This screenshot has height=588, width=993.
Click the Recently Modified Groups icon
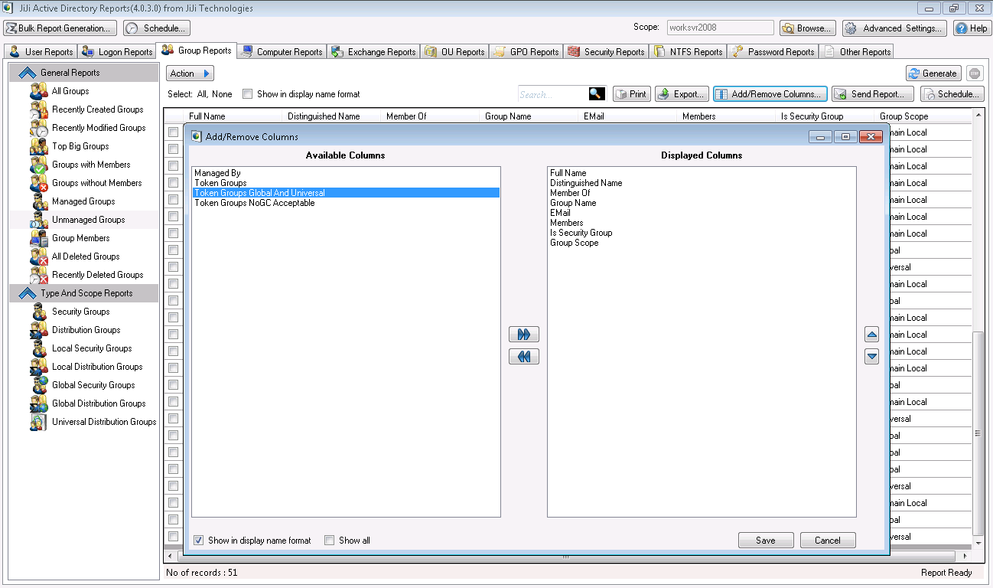pyautogui.click(x=39, y=128)
